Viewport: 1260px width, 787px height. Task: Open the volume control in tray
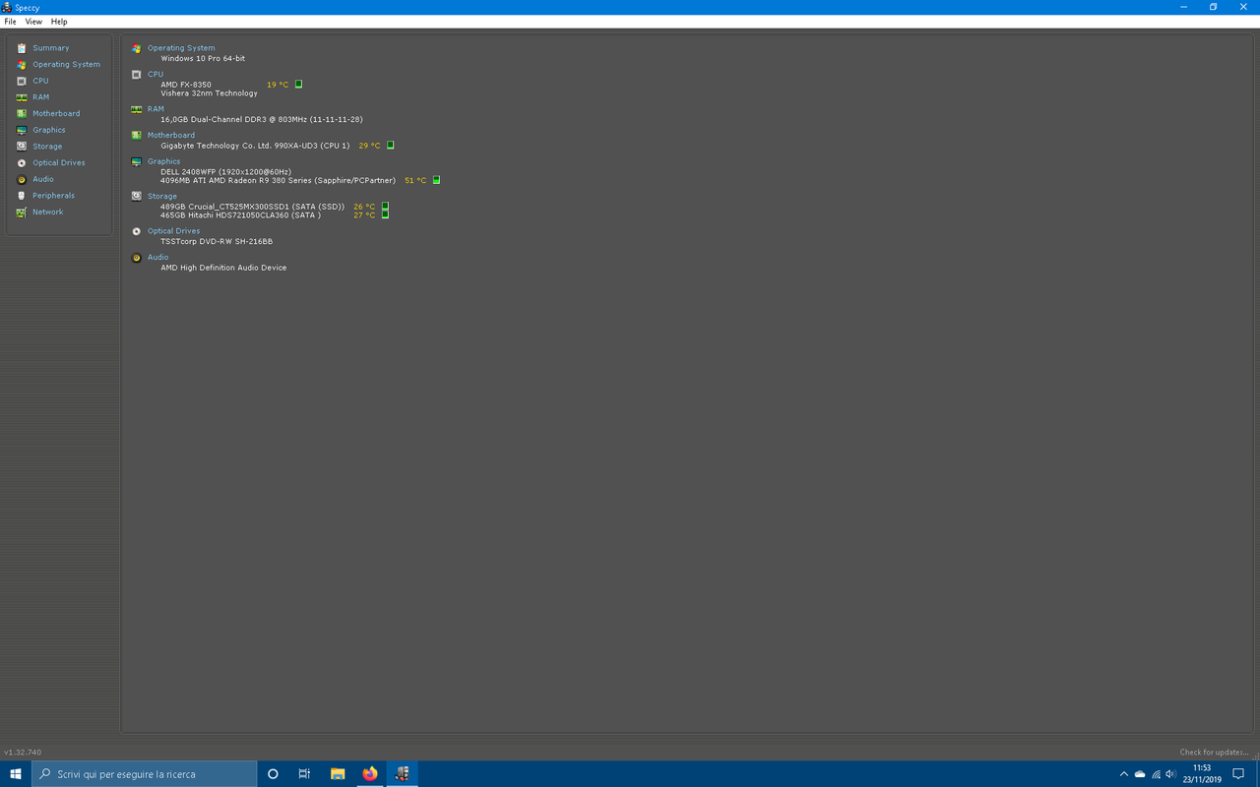(x=1170, y=774)
